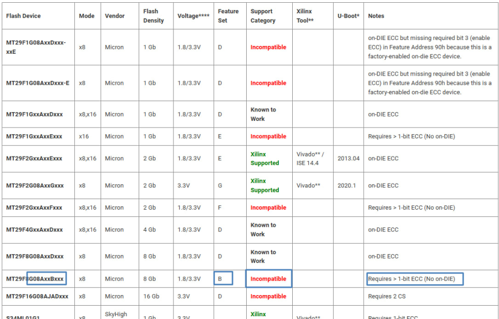This screenshot has height=319, width=499.
Task: Click feature set G value
Action: tap(220, 185)
